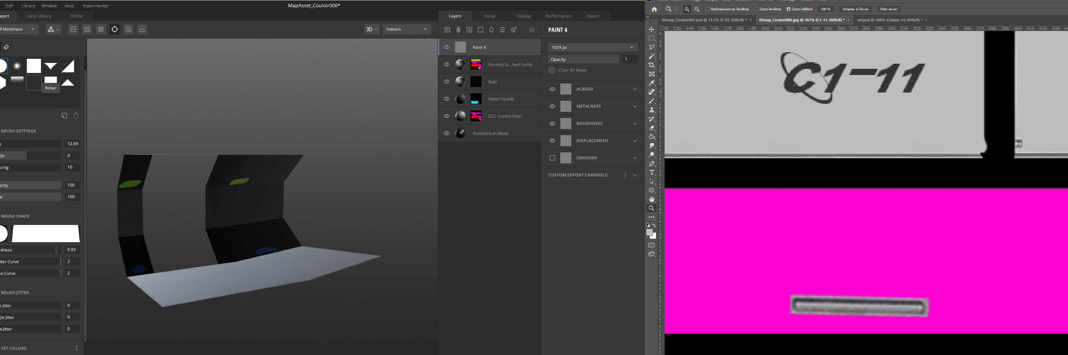Select the soft round brush shape
Image resolution: width=1068 pixels, height=355 pixels.
tap(17, 66)
